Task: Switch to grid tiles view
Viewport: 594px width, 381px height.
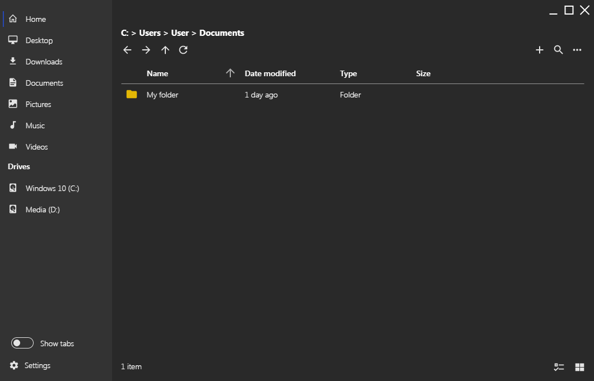Action: tap(579, 366)
